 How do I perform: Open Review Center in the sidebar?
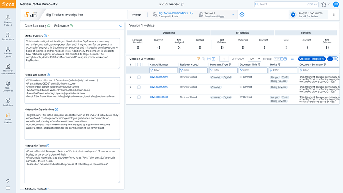[8, 52]
